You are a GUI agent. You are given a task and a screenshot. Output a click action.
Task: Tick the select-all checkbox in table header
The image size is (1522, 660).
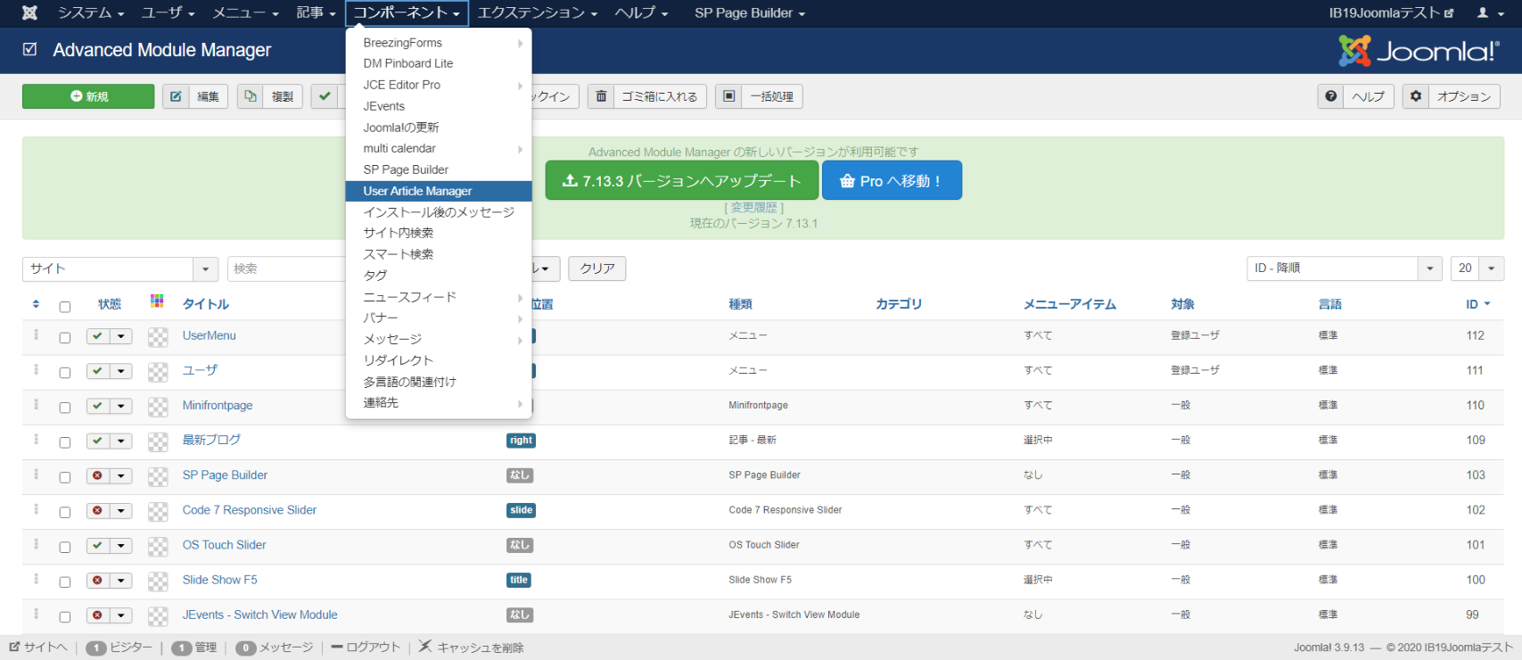pos(65,307)
